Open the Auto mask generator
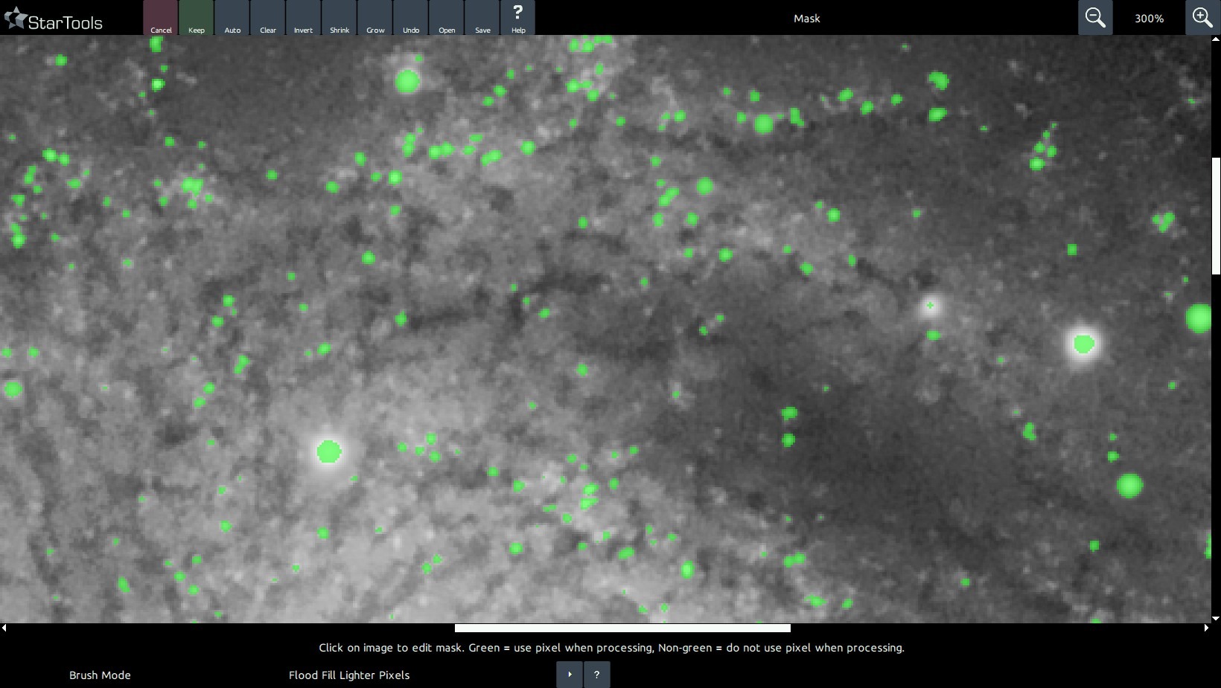 [232, 18]
